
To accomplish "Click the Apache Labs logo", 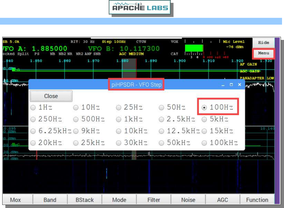I will click(x=140, y=7).
